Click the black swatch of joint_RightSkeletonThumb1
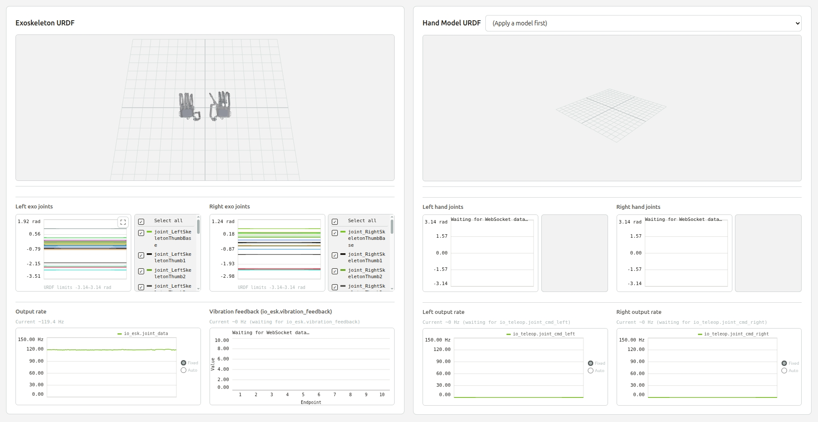Screen dimensions: 818x422 (343, 254)
